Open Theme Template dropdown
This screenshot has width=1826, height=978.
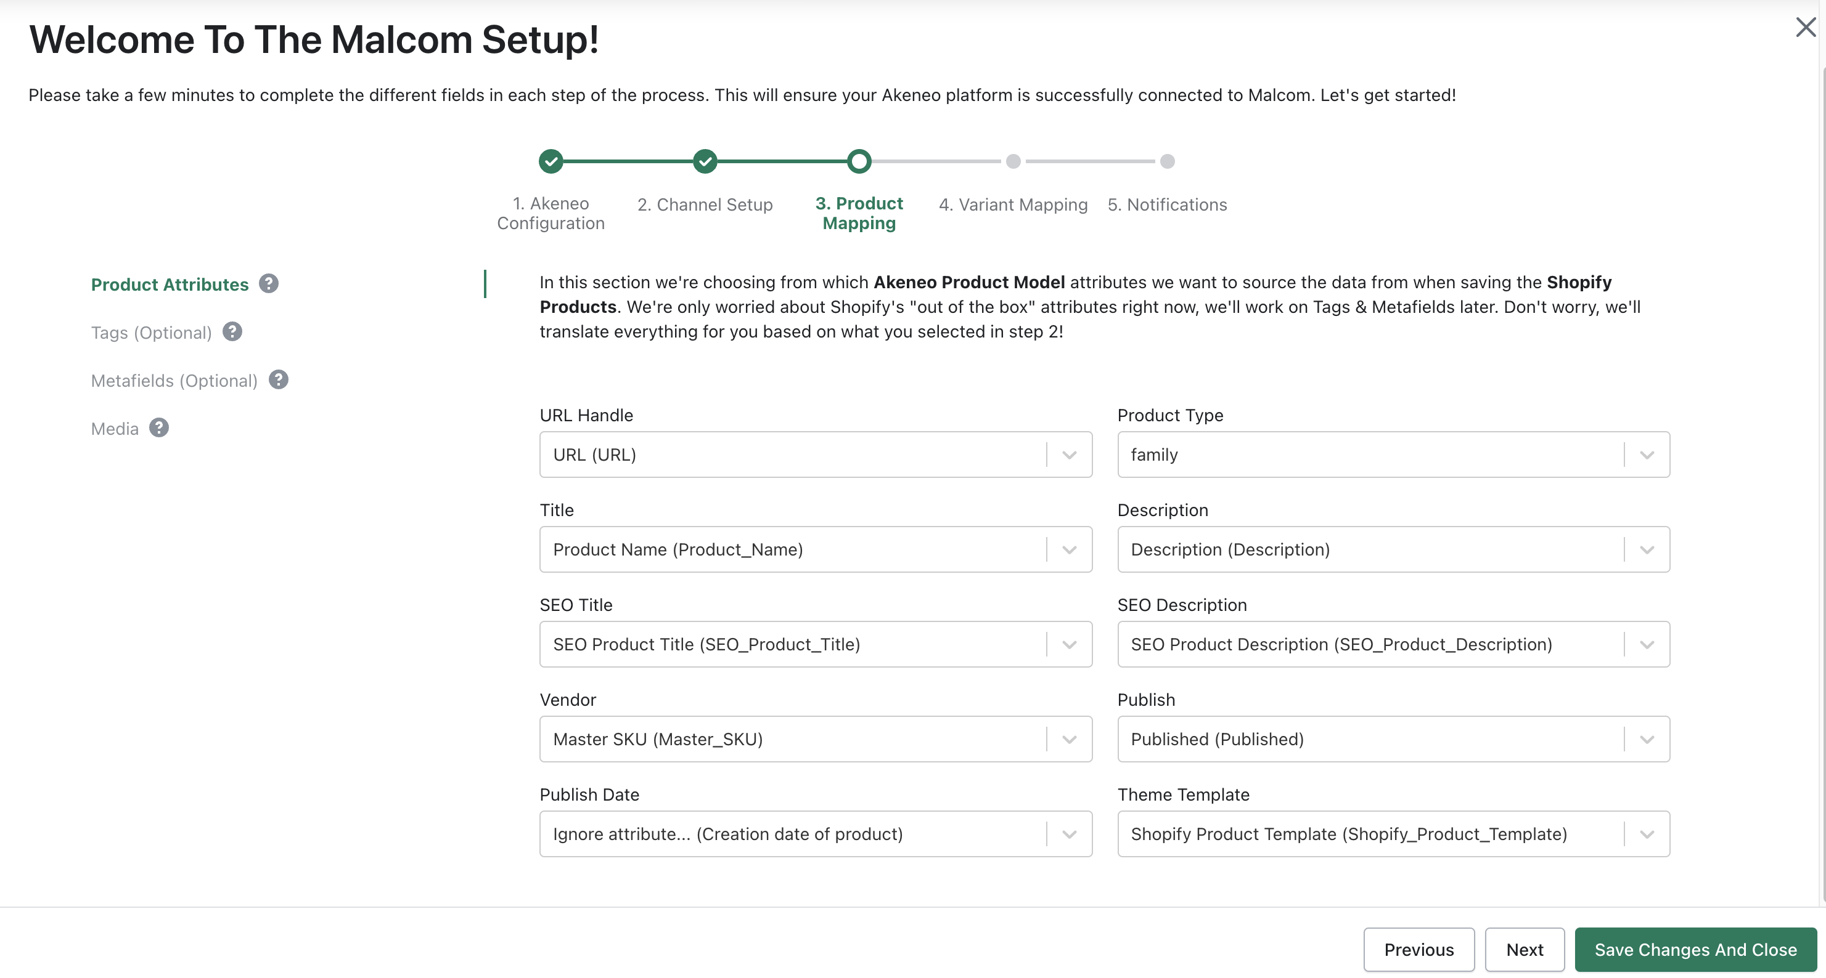[x=1647, y=835]
